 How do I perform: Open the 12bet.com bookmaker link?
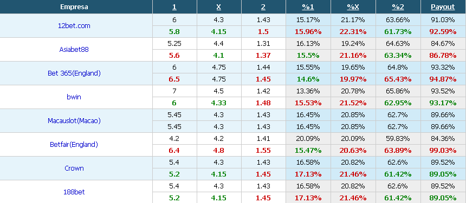pos(74,26)
